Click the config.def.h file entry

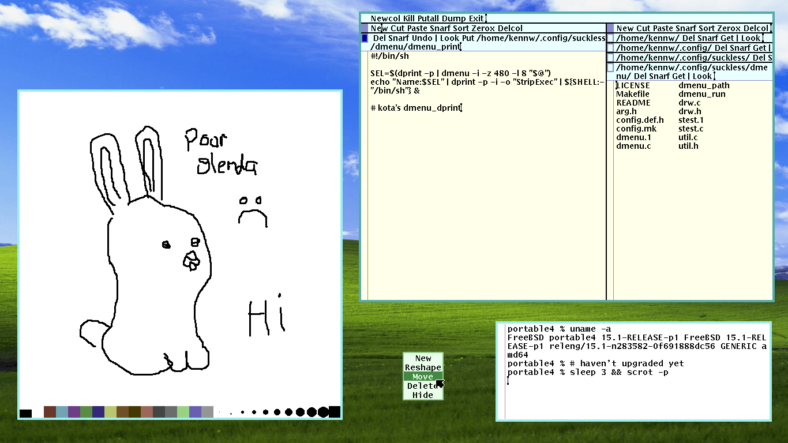point(640,120)
